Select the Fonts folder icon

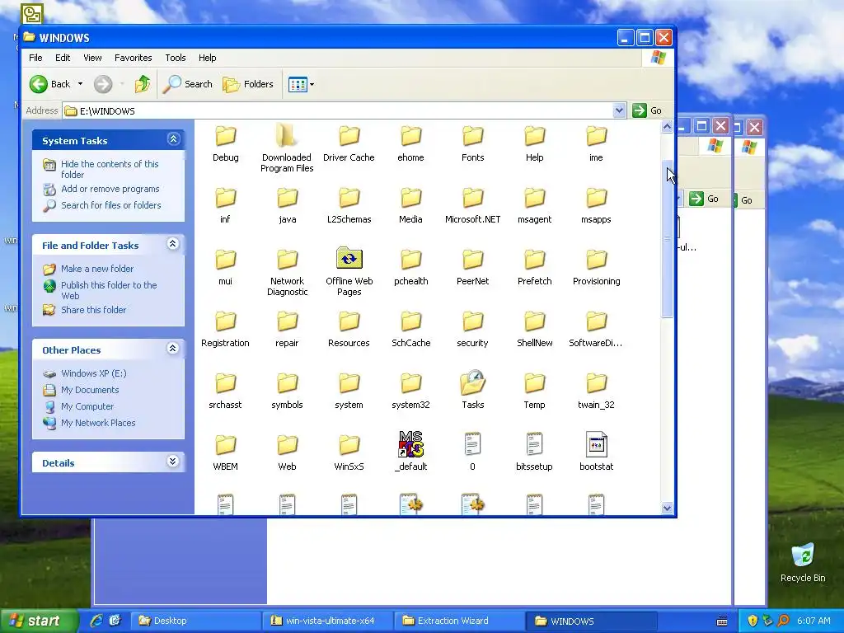(x=472, y=136)
